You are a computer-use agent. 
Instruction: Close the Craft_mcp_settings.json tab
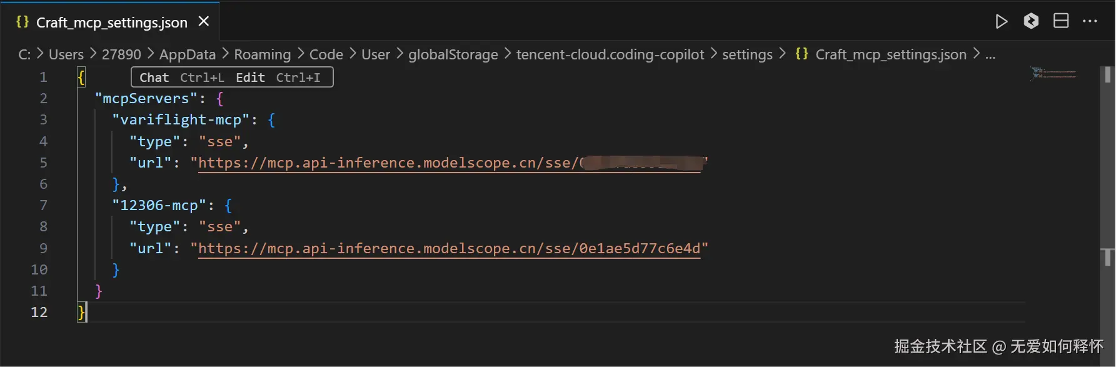(x=203, y=22)
